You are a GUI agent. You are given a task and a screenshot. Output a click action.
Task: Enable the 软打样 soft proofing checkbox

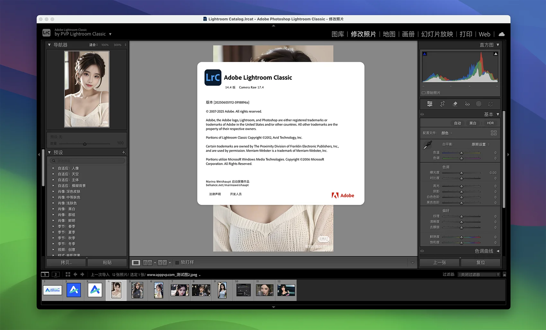click(x=177, y=263)
